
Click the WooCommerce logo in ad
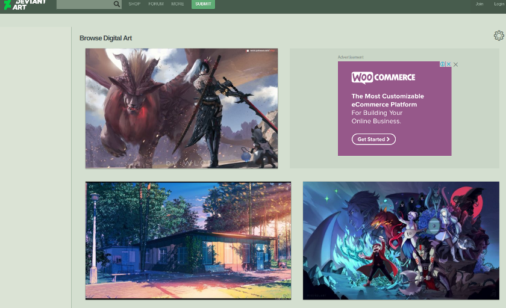pos(383,78)
